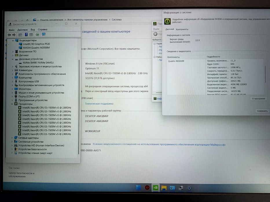This screenshot has height=202, width=270.
Task: Click the up arrow in Control Panel address bar
Action: [27, 20]
